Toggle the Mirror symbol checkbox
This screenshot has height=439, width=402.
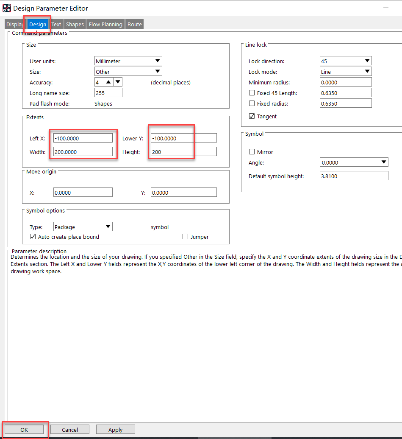(x=252, y=152)
